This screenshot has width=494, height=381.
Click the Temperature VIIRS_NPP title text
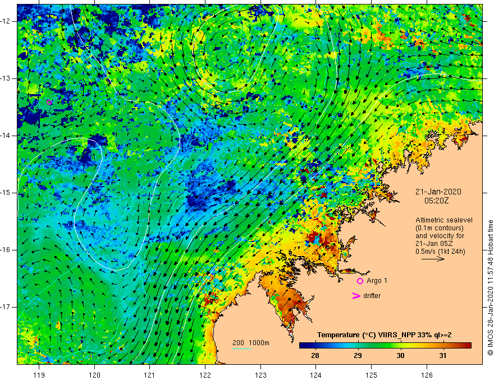click(x=385, y=335)
